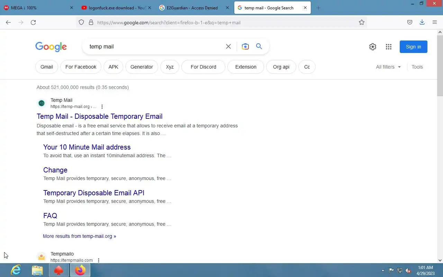Open the tracking protection shield icon
This screenshot has height=277, width=443.
click(81, 23)
